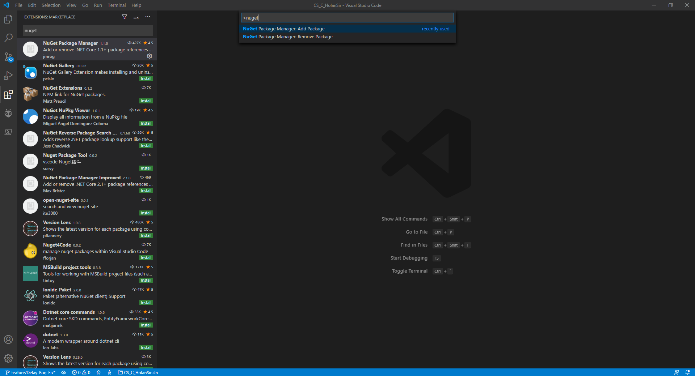
Task: Open the Search view in activity bar
Action: 8,38
